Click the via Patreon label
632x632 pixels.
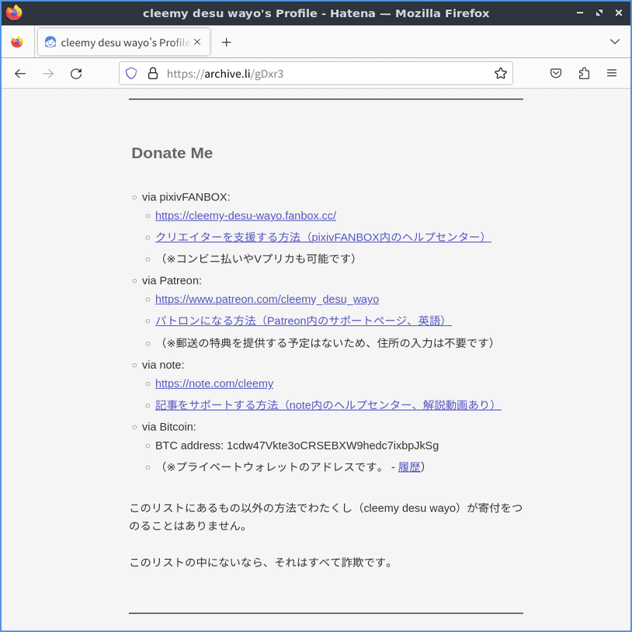coord(172,280)
